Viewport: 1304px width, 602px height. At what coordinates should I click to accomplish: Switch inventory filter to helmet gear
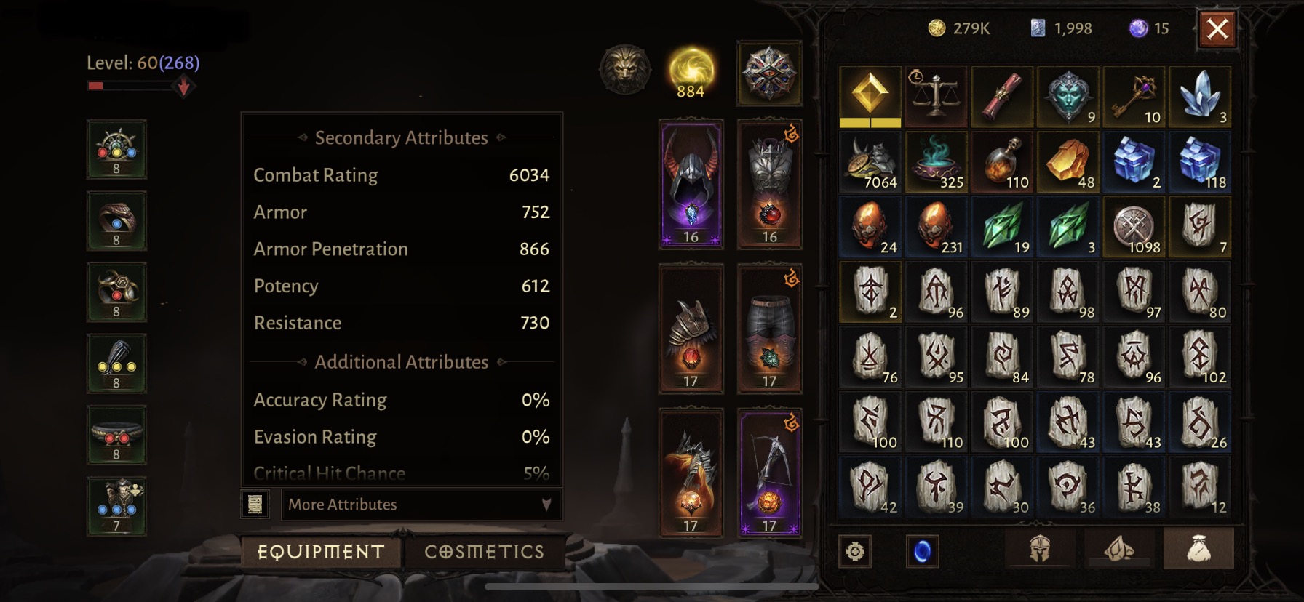tap(1039, 549)
